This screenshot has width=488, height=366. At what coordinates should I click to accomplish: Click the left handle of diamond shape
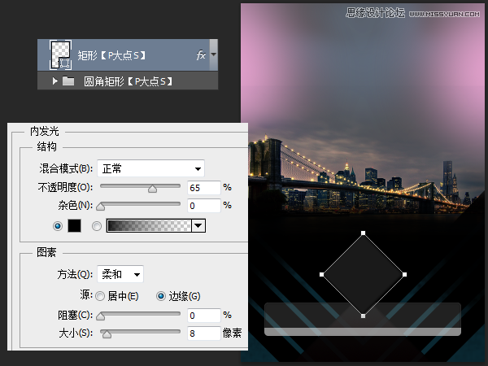(321, 275)
